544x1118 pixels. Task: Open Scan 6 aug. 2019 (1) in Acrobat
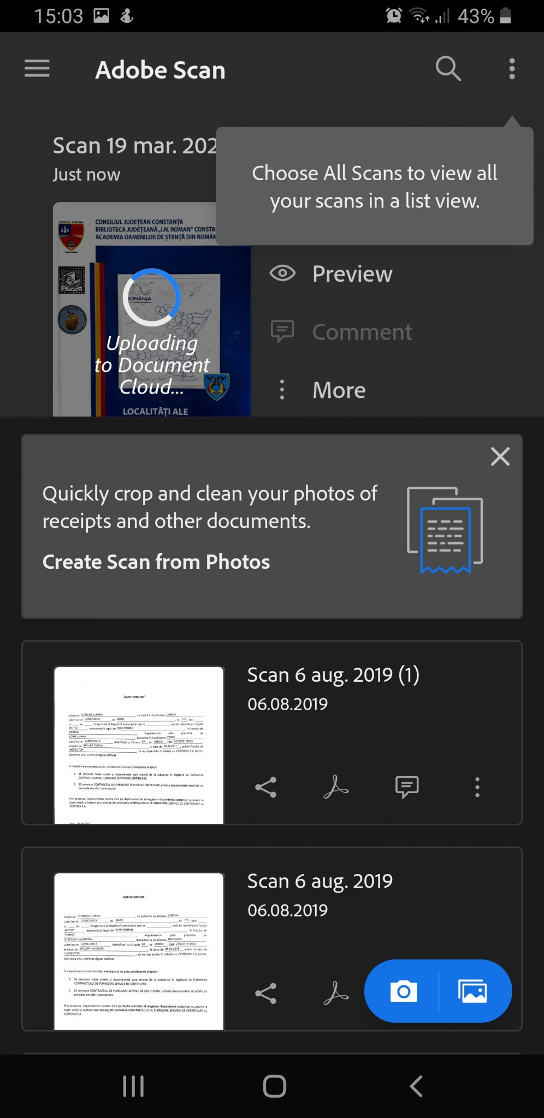click(336, 787)
